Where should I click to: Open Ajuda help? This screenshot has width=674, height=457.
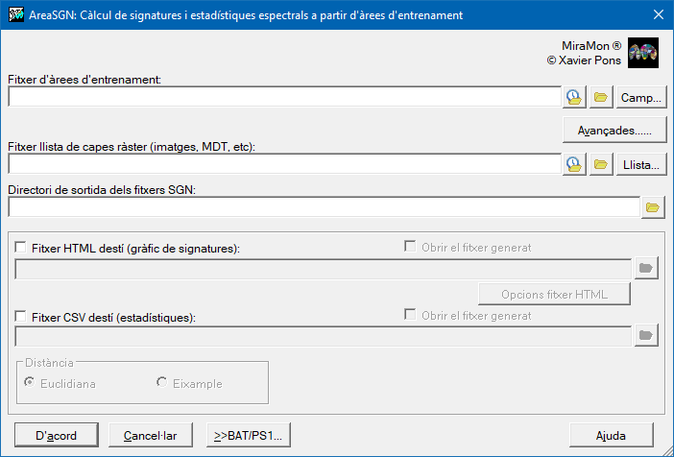(x=611, y=435)
